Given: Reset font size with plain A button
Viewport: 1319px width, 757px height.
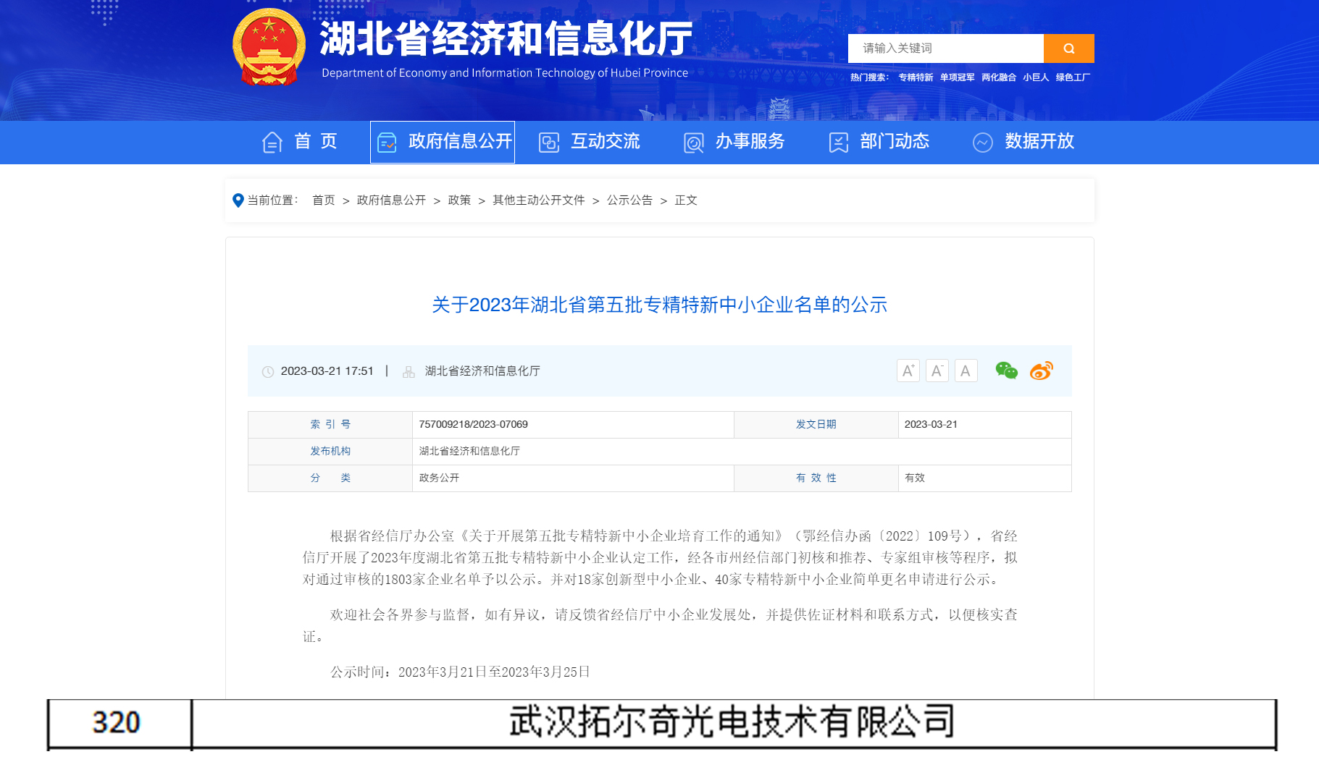Looking at the screenshot, I should pyautogui.click(x=966, y=371).
